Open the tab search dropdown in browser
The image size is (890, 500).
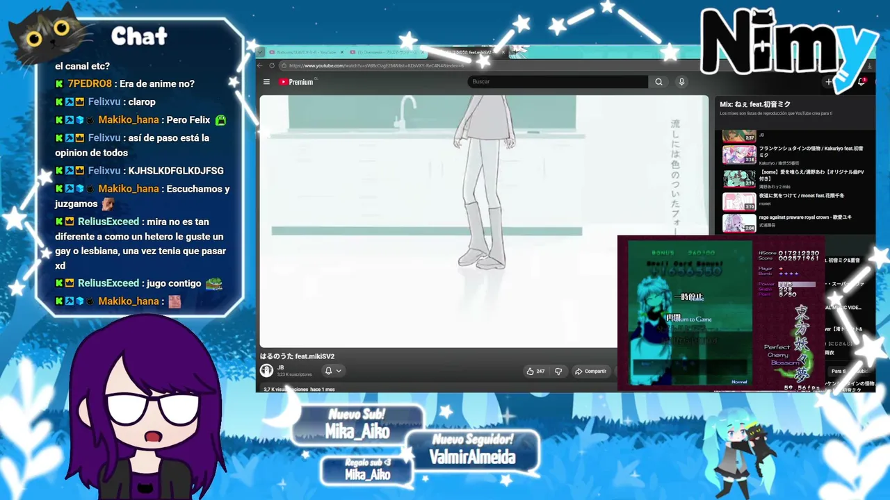(x=261, y=52)
